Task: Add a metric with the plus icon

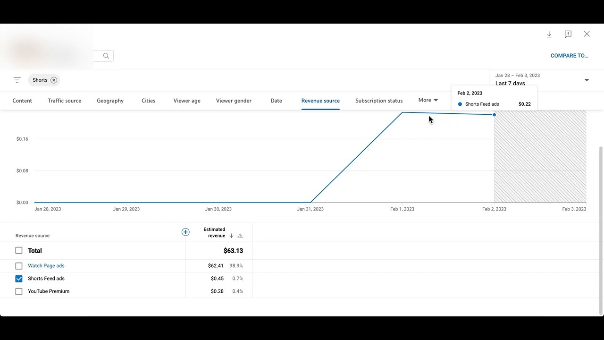Action: (x=185, y=232)
